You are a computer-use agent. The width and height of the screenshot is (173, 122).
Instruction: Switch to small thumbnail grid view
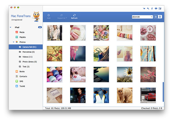pos(160,17)
